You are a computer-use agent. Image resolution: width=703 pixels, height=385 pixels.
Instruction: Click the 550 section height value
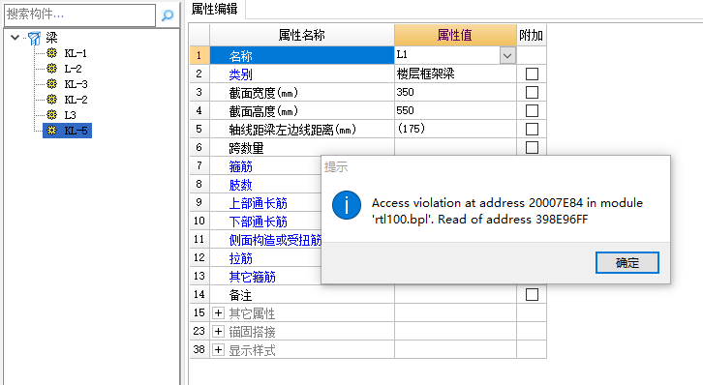click(x=455, y=110)
